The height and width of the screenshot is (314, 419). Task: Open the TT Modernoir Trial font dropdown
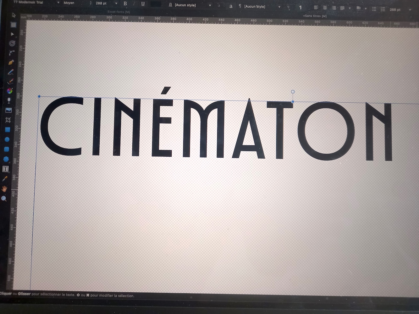(58, 3)
